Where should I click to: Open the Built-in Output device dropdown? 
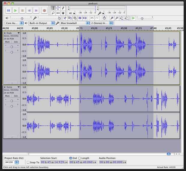pyautogui.click(x=42, y=23)
